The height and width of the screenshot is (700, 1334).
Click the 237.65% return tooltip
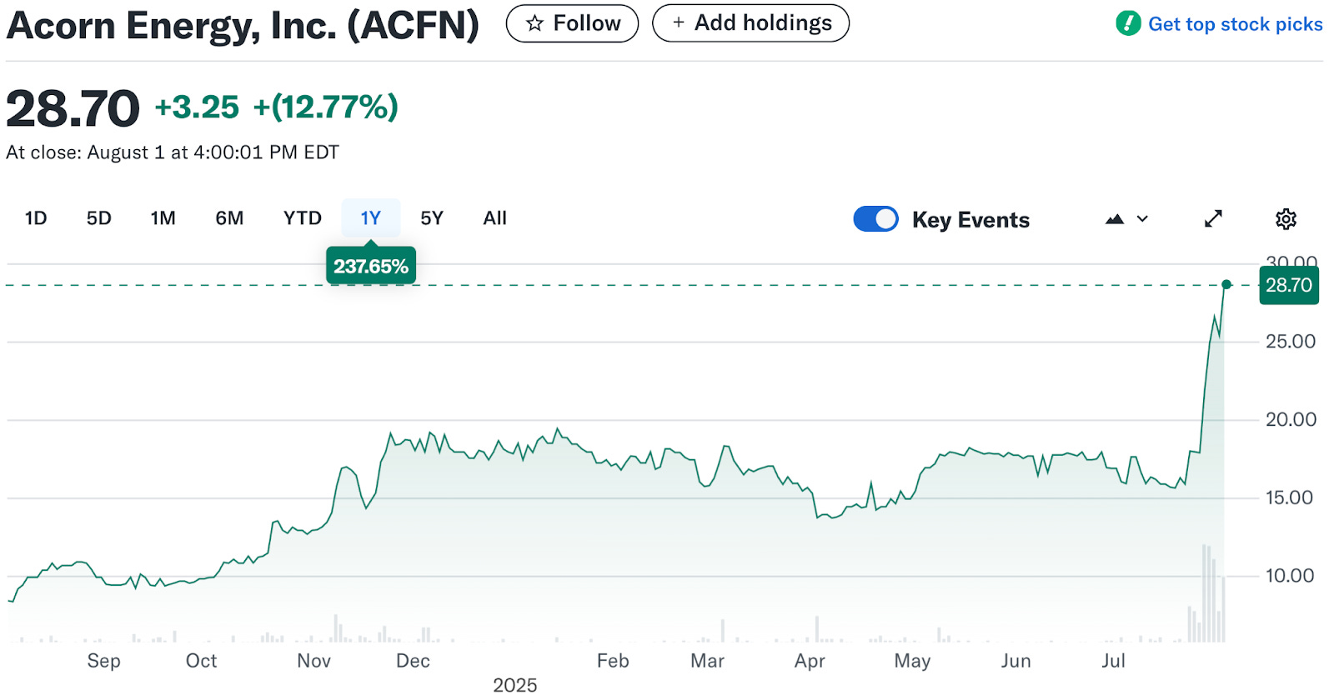coord(371,267)
